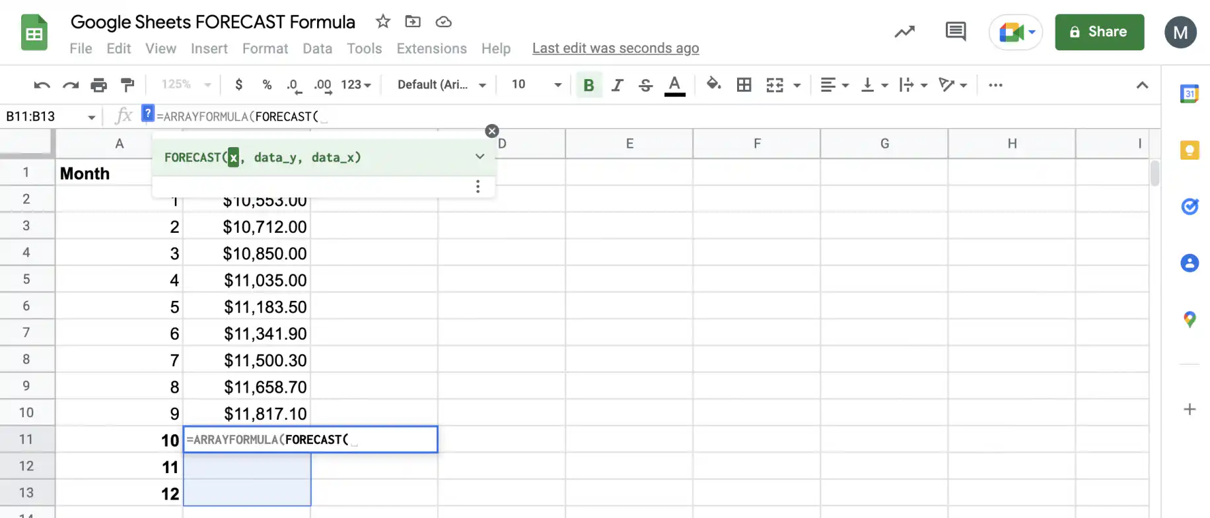1210x518 pixels.
Task: Decrease decimal places
Action: point(293,85)
